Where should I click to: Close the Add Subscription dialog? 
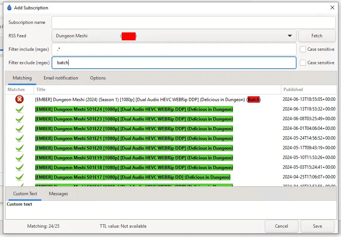click(x=332, y=7)
